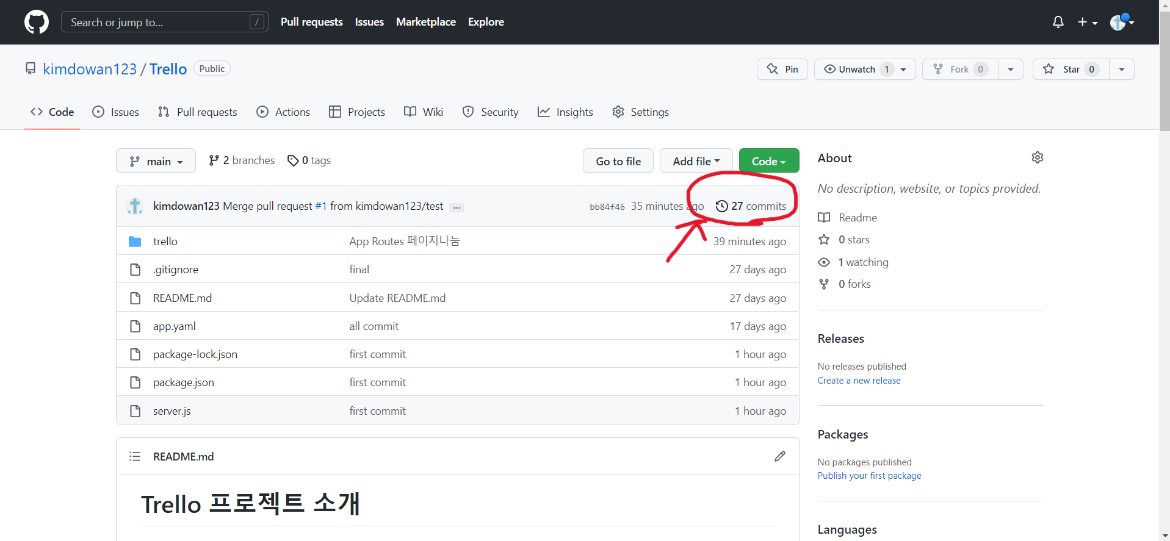
Task: Open the package.json file
Action: coord(184,382)
